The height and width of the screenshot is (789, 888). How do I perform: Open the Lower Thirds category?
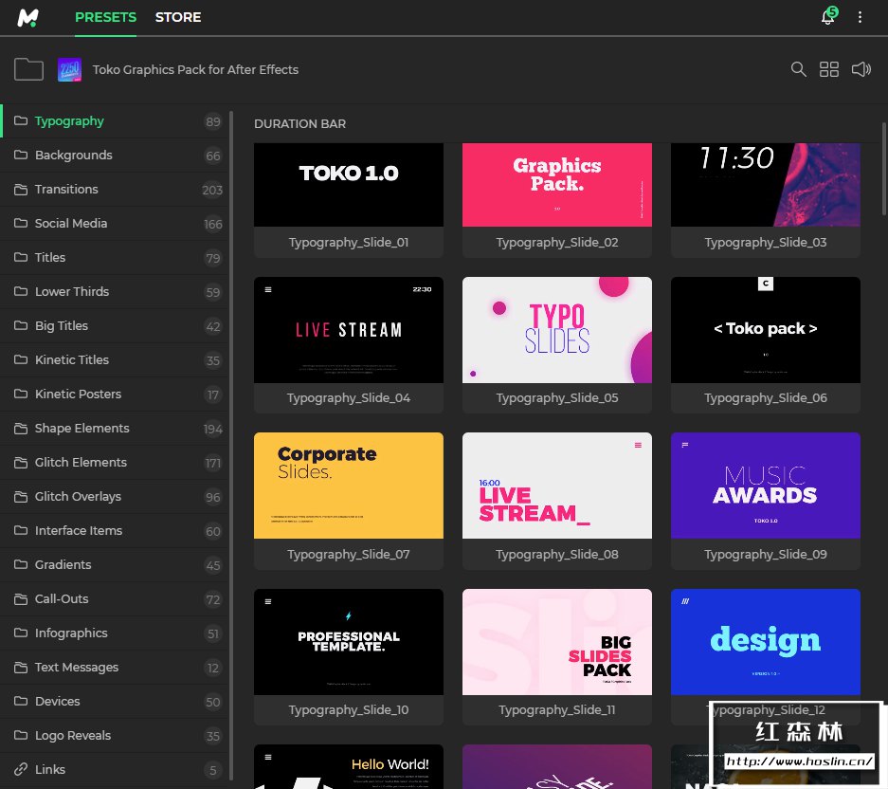pyautogui.click(x=115, y=291)
